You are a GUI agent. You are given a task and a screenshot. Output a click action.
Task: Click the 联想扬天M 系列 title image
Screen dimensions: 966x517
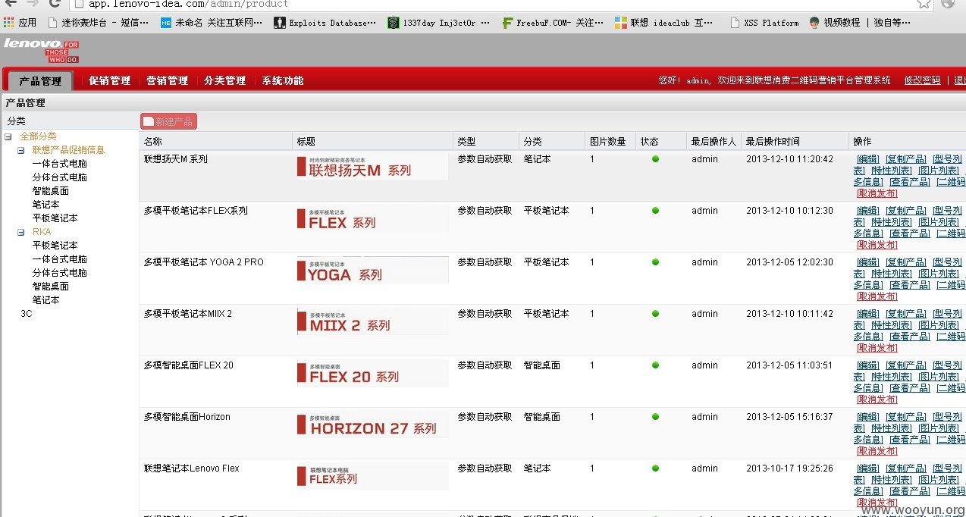click(x=372, y=167)
